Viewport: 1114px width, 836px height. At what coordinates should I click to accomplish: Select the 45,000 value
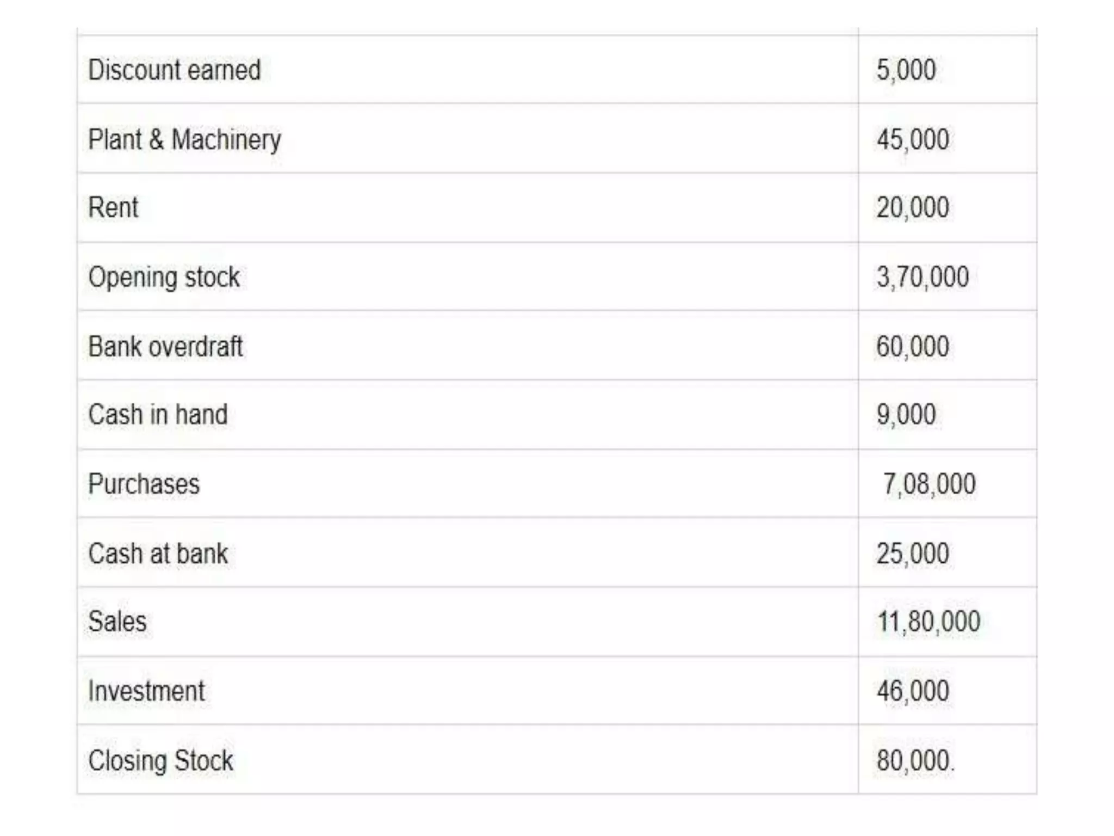(x=912, y=139)
